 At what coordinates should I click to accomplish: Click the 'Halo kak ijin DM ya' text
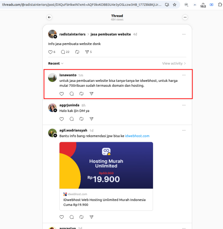click(x=74, y=111)
